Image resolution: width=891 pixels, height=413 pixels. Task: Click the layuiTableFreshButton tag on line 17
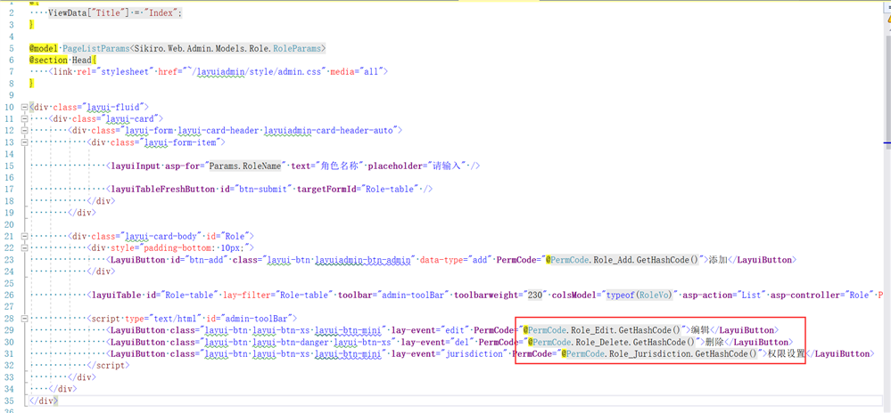[162, 190]
